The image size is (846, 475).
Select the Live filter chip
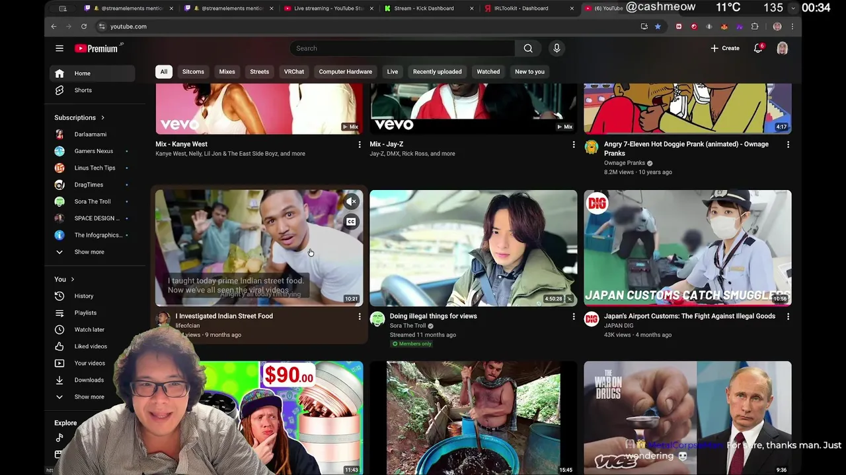393,71
